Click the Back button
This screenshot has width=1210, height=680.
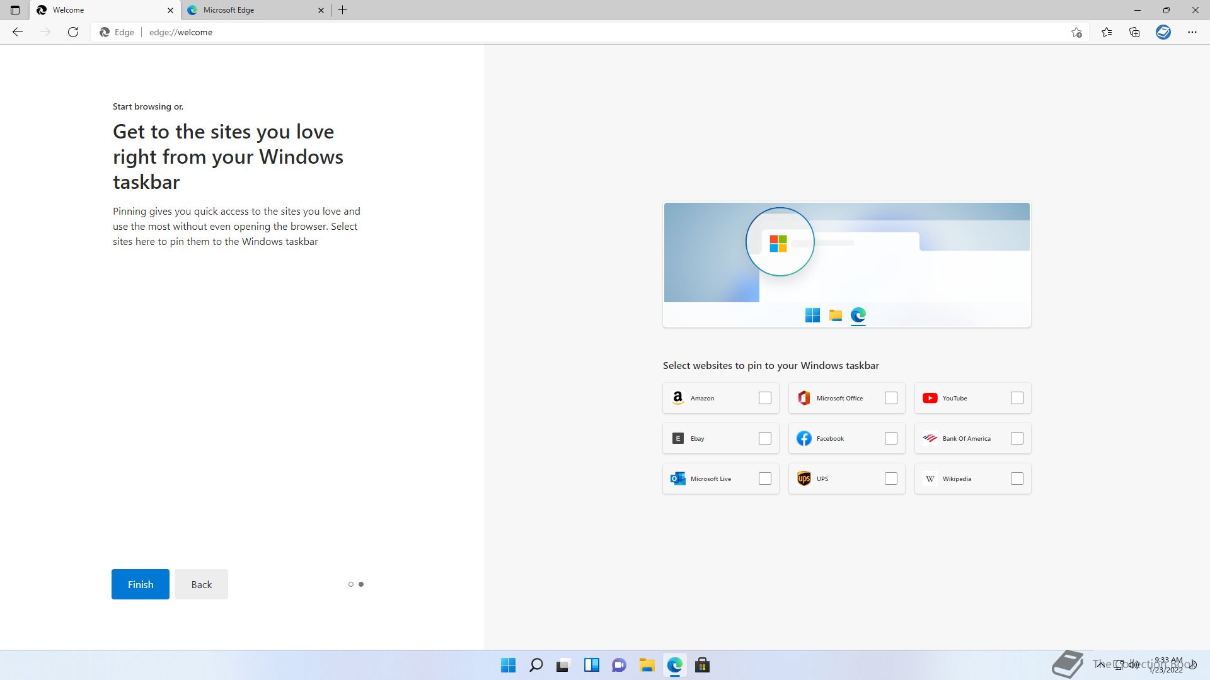point(202,584)
